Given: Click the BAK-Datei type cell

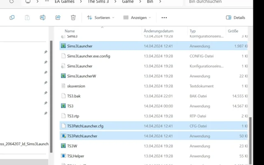Looking at the screenshot, I should (x=198, y=96).
